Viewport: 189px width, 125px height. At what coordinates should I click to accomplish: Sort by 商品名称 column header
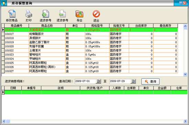(x=47, y=26)
